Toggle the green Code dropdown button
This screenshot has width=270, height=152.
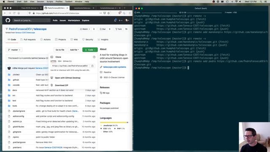tap(90, 50)
